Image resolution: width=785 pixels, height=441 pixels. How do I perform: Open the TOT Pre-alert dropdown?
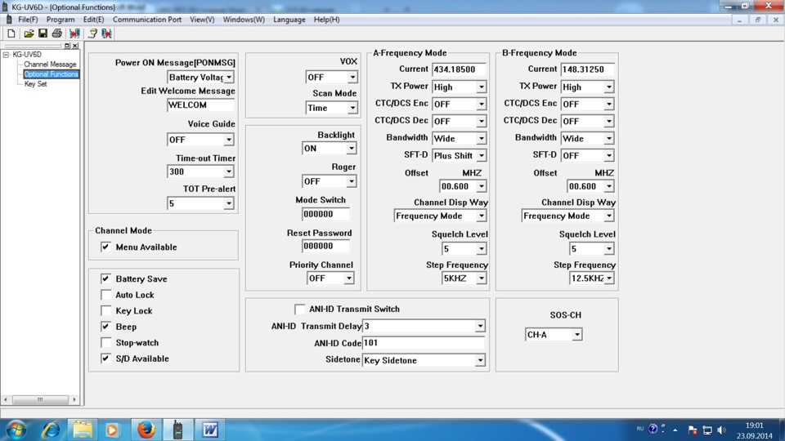(x=229, y=203)
